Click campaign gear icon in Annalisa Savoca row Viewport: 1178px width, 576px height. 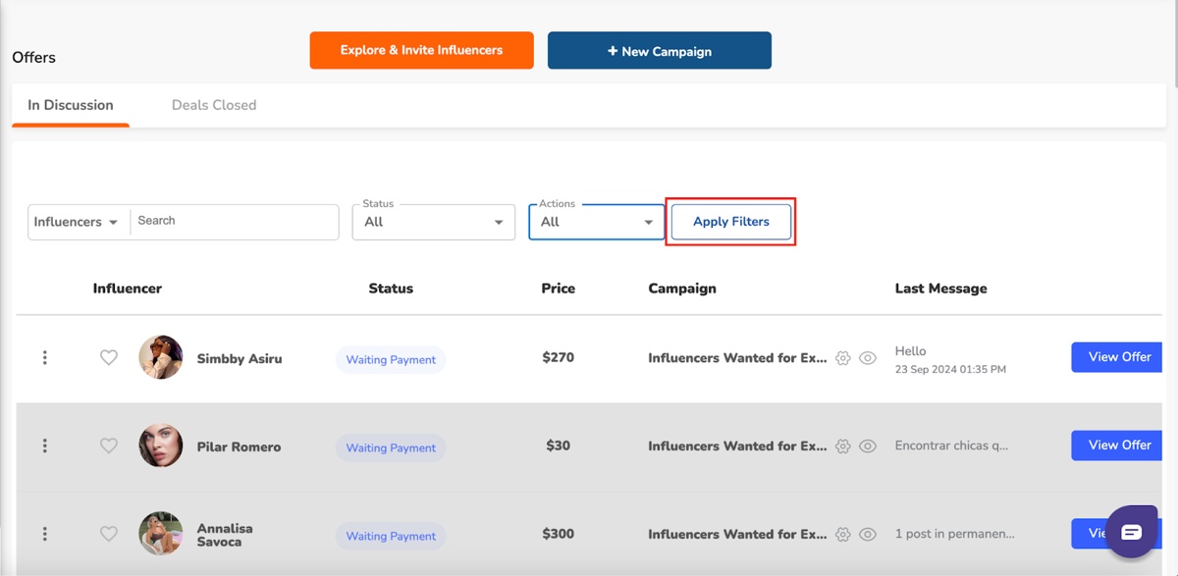tap(842, 535)
